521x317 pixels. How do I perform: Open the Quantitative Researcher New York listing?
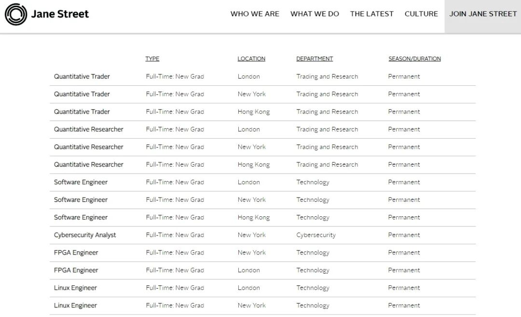click(x=89, y=147)
